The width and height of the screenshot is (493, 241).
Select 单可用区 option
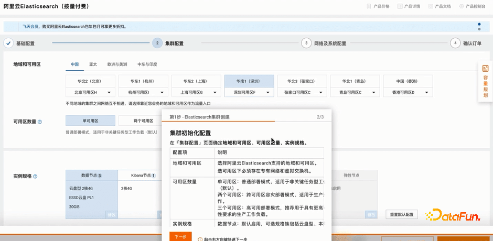91,120
